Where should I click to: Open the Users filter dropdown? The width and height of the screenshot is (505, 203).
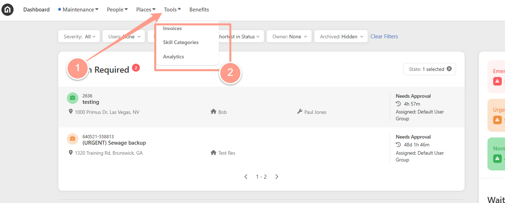tap(123, 37)
